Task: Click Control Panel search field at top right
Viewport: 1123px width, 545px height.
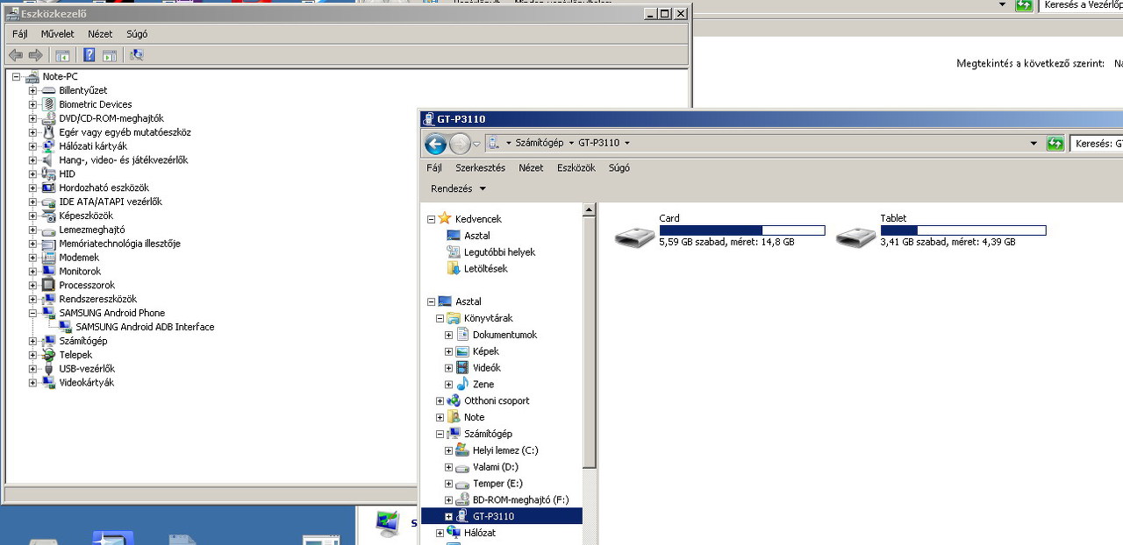Action: (x=1081, y=5)
